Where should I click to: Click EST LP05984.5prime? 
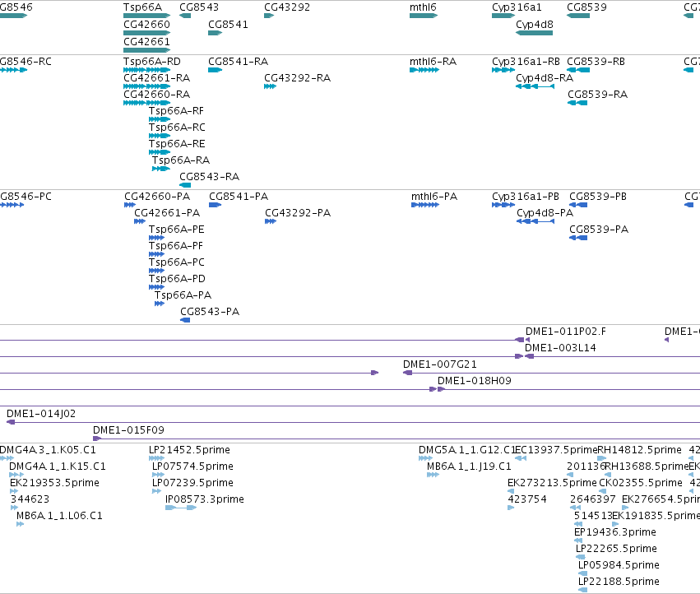tap(583, 573)
